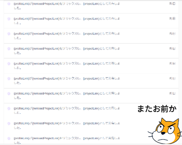182x145 pixels.
Task: Open {remixedProjectLink} in the seventh message
Action: coord(46,94)
